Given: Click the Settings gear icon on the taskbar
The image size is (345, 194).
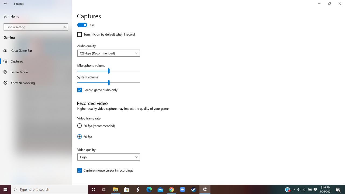Looking at the screenshot, I should pyautogui.click(x=205, y=190).
